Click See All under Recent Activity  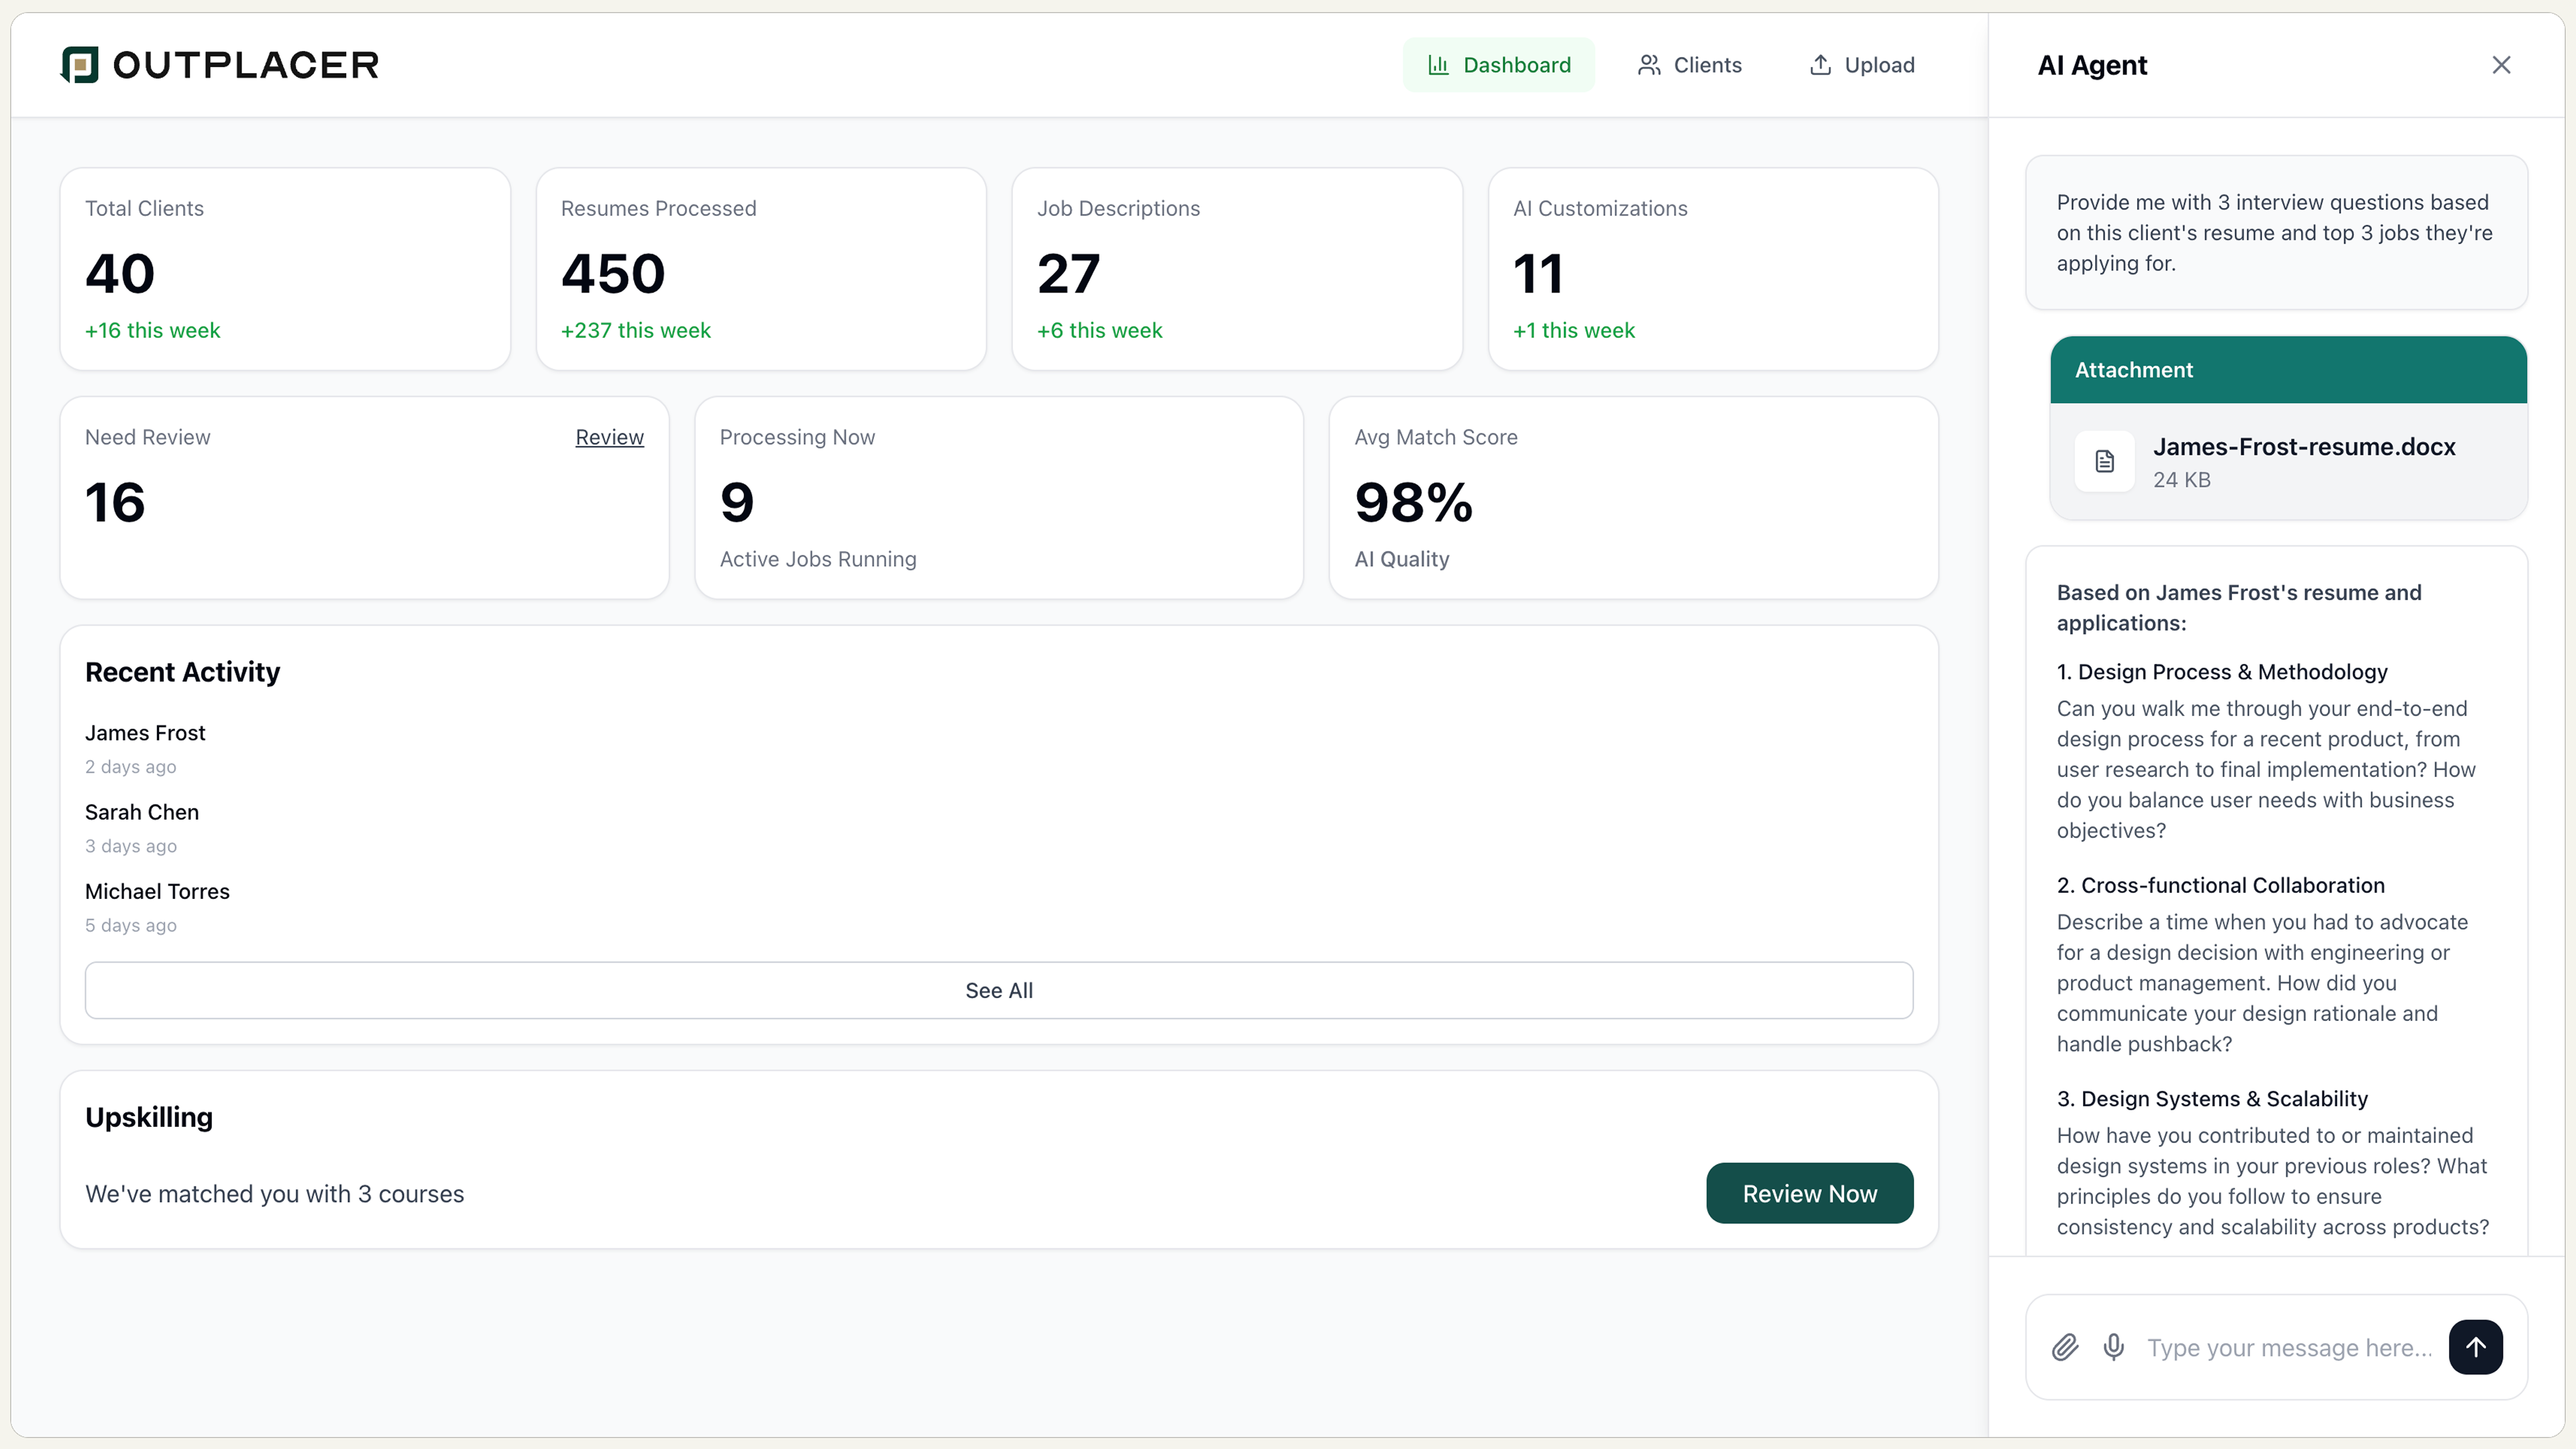pos(999,990)
